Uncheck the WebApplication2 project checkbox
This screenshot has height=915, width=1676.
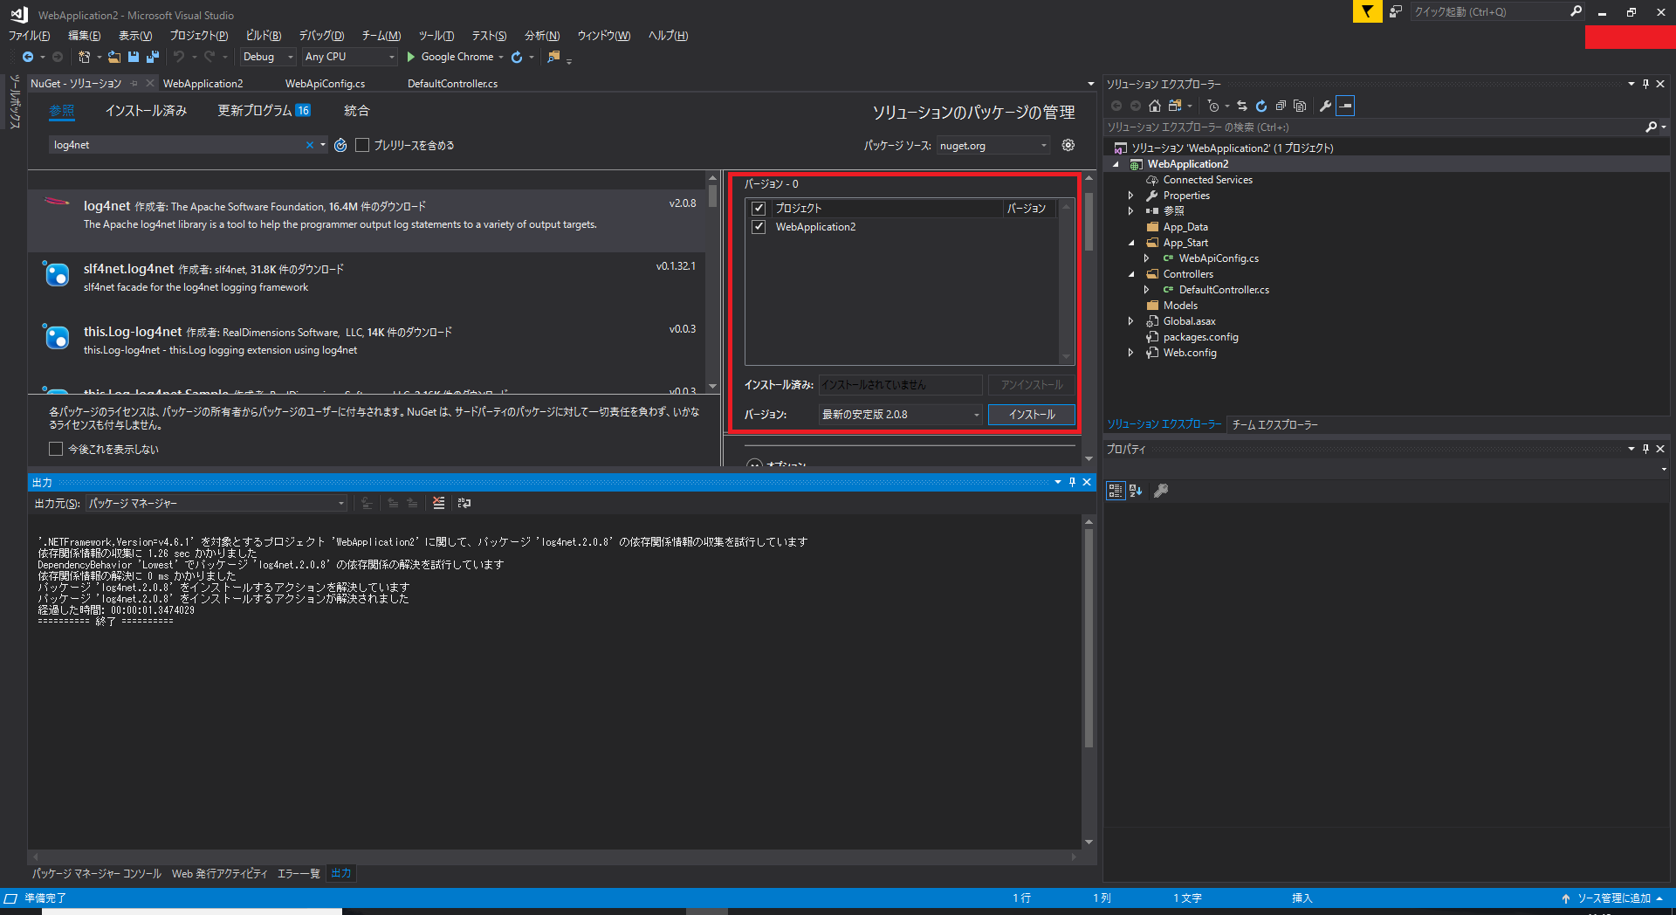(759, 227)
